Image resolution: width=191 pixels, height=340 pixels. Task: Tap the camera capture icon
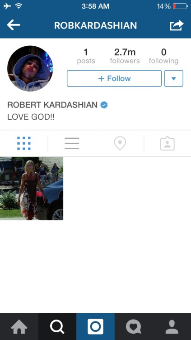coord(96,326)
